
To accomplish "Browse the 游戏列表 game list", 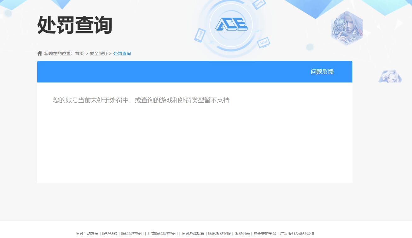I will pos(242,233).
